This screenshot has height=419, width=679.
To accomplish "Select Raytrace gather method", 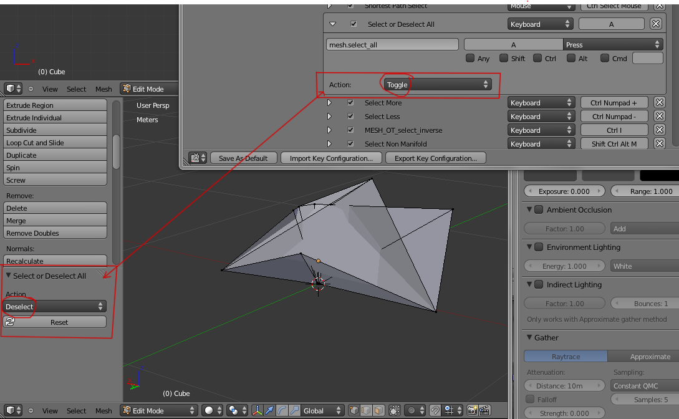I will tap(566, 356).
